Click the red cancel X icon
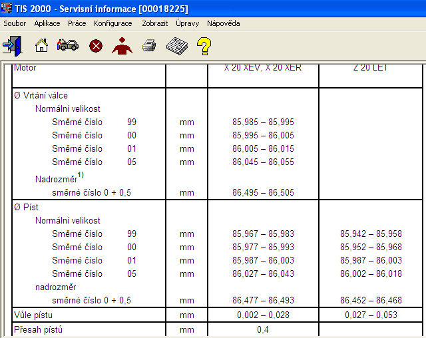426x338 pixels. coord(96,46)
